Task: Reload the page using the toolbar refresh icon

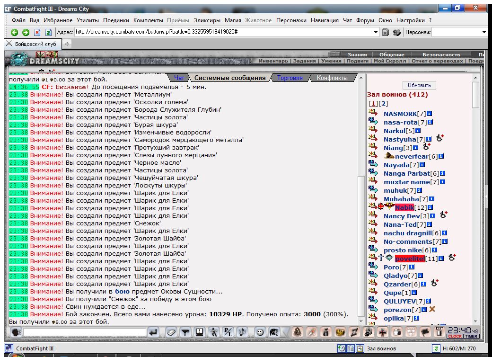Action: tap(48, 32)
